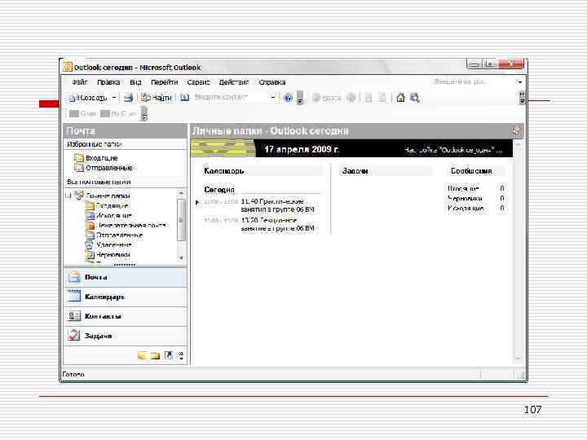Collapse the Личные папки tree node
Image resolution: width=587 pixels, height=440 pixels.
tap(68, 196)
